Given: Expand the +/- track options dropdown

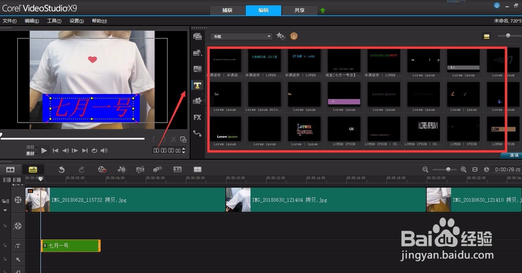Looking at the screenshot, I should 18,185.
